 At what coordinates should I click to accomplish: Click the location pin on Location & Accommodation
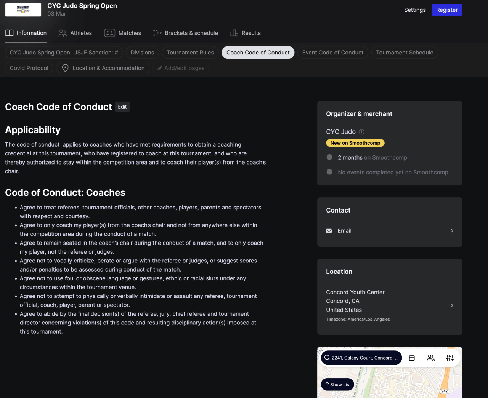[65, 68]
